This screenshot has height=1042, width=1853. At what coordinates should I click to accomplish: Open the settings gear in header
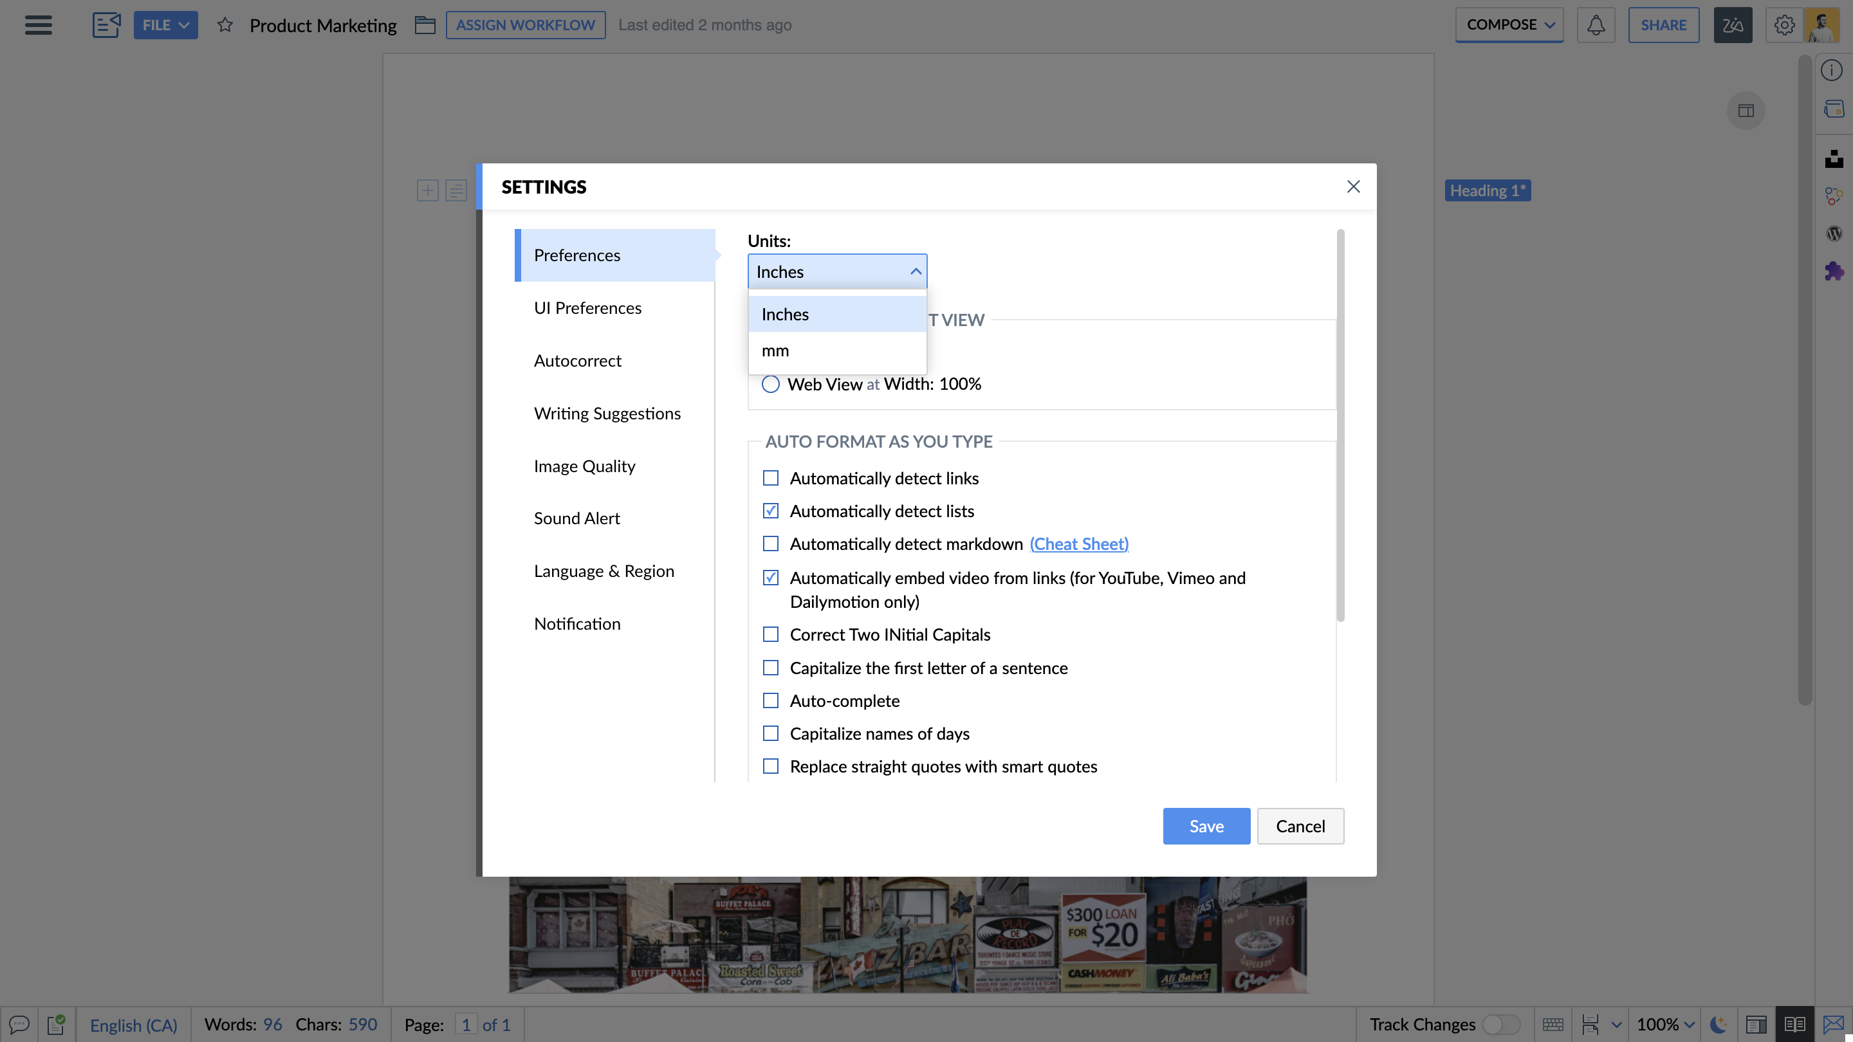1784,25
